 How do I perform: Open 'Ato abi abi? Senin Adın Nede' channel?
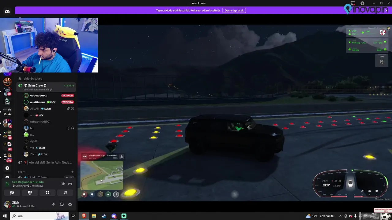(x=46, y=163)
